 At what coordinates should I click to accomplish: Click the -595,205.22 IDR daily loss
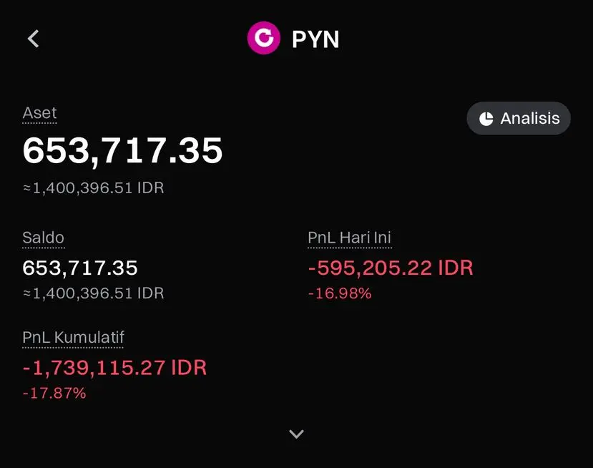(391, 268)
